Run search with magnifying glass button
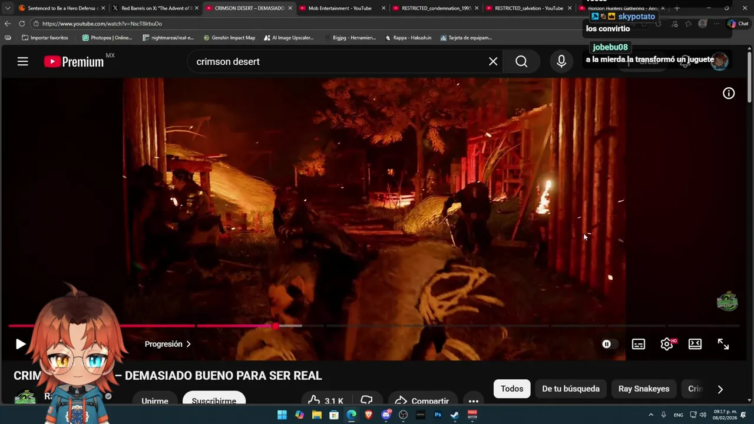The height and width of the screenshot is (424, 754). click(521, 61)
